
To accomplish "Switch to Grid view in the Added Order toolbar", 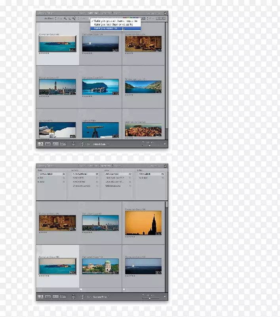I will tap(40, 145).
